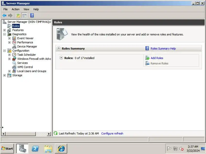This screenshot has width=206, height=154.
Task: Click the Storage node icon
Action: pos(9,75)
